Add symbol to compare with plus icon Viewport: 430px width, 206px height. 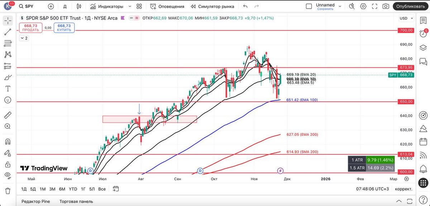(51, 6)
